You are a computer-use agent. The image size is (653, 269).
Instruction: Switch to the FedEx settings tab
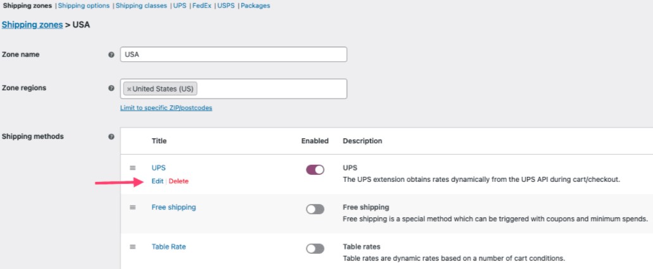coord(201,6)
